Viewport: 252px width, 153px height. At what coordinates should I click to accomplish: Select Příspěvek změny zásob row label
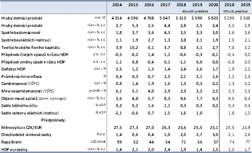coord(33,62)
